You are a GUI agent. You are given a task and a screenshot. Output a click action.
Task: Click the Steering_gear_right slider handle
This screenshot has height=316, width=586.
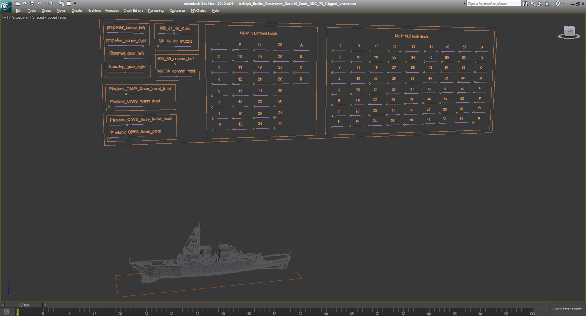[126, 72]
